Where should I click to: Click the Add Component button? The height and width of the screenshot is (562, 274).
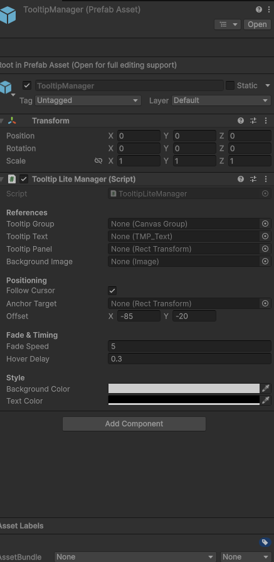point(134,424)
